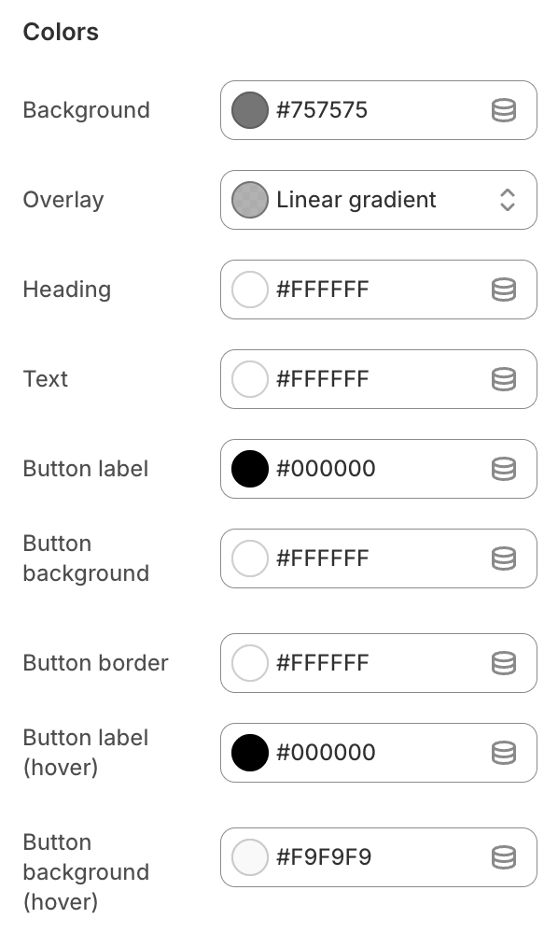Click the white Button background swatch
This screenshot has width=558, height=947.
coord(250,558)
